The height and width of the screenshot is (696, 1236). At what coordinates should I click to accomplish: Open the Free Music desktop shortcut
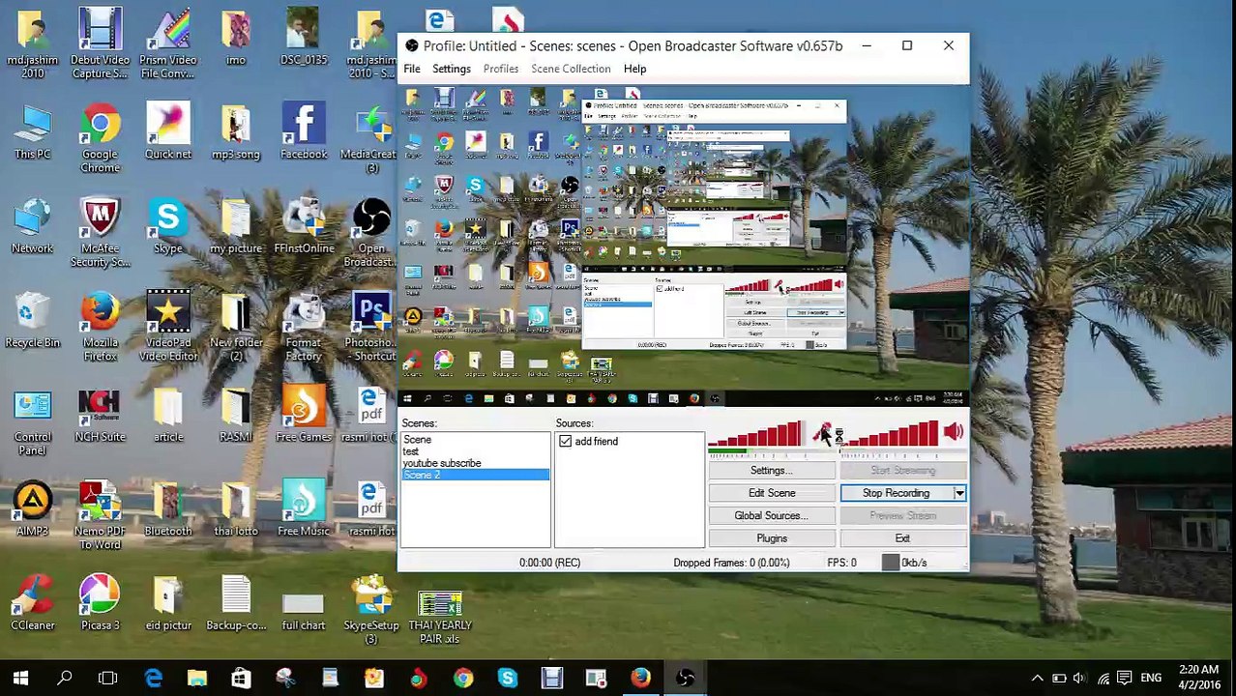[303, 507]
